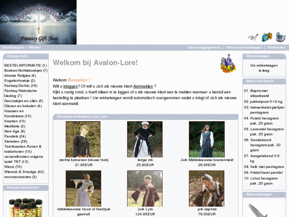Click the Nieuwe producten box arrow icon
The height and width of the screenshot is (217, 289).
pos(42,188)
